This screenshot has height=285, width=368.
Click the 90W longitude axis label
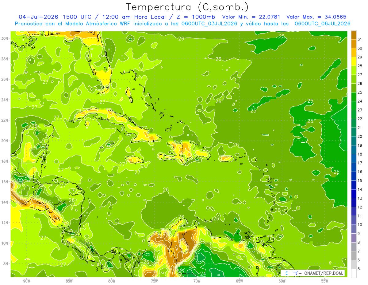[x=26, y=281]
